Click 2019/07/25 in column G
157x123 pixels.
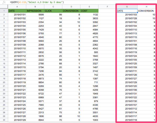[127, 63]
